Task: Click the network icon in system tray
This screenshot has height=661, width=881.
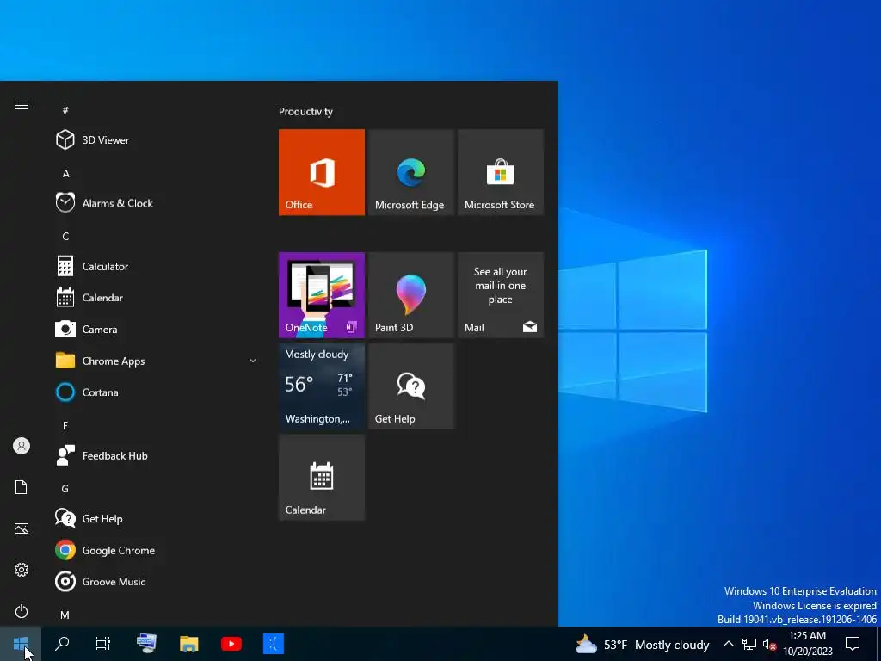Action: click(749, 644)
